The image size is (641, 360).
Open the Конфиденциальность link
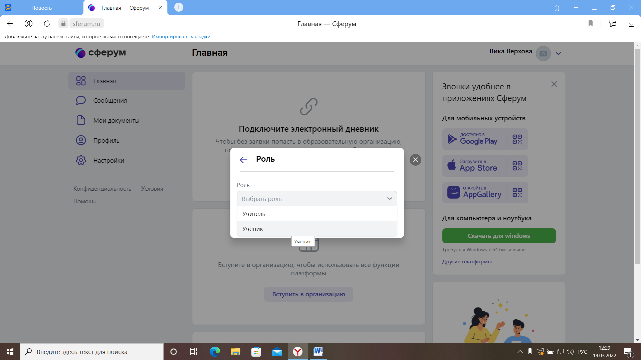click(102, 189)
